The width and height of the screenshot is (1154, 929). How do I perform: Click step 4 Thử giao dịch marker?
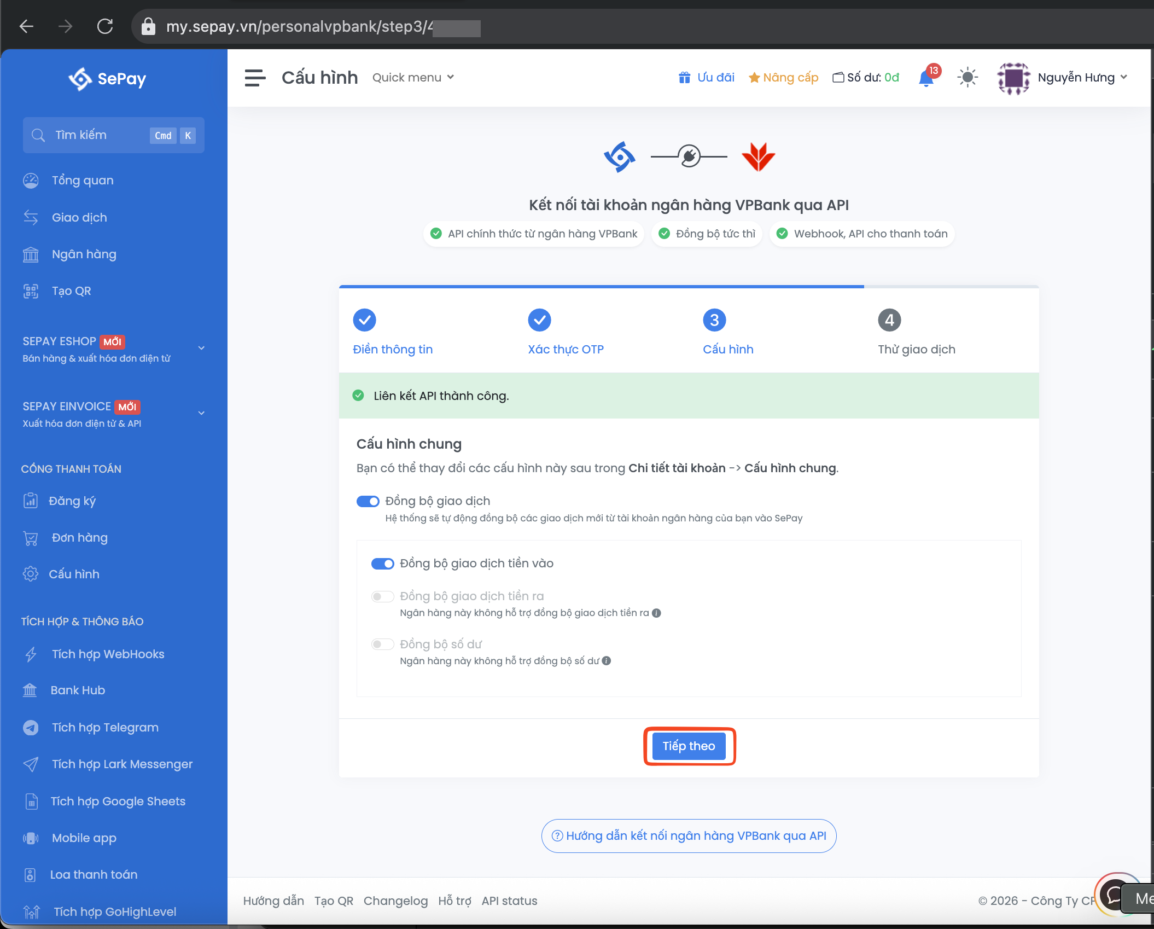click(889, 321)
